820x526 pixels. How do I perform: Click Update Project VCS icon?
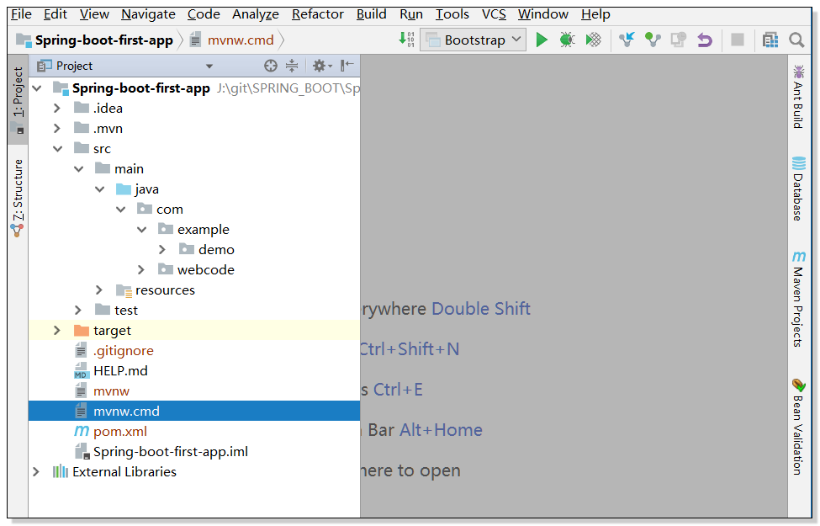tap(626, 39)
